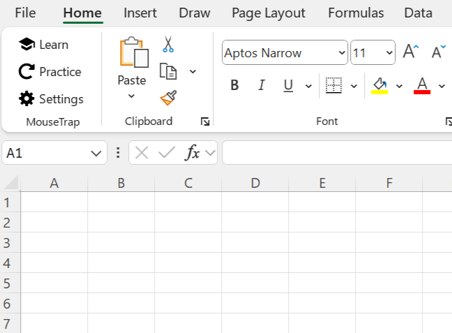This screenshot has width=452, height=333.
Task: Cut selection with scissors icon
Action: (168, 44)
